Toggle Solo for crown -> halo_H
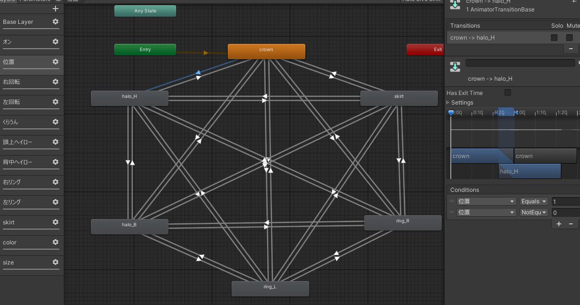Image resolution: width=580 pixels, height=305 pixels. [554, 38]
